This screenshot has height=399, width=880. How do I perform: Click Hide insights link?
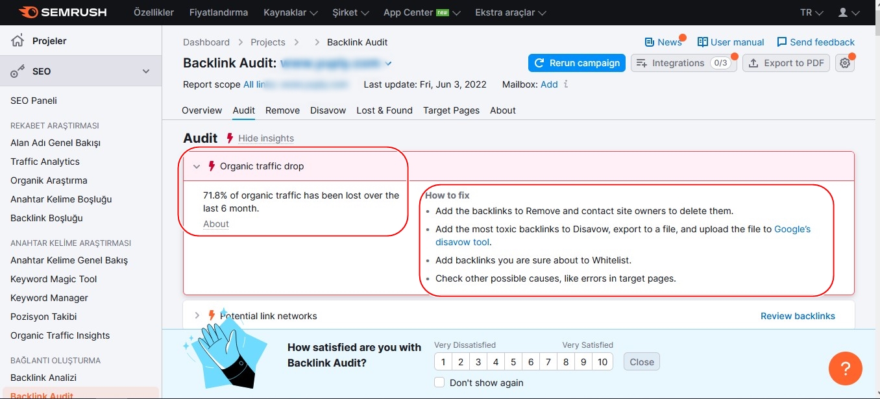[x=266, y=138]
